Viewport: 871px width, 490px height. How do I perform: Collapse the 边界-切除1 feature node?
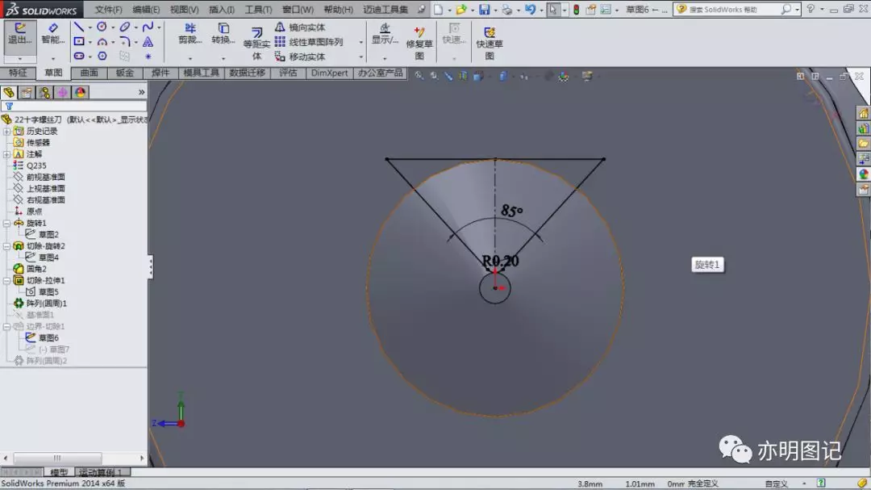pyautogui.click(x=6, y=326)
